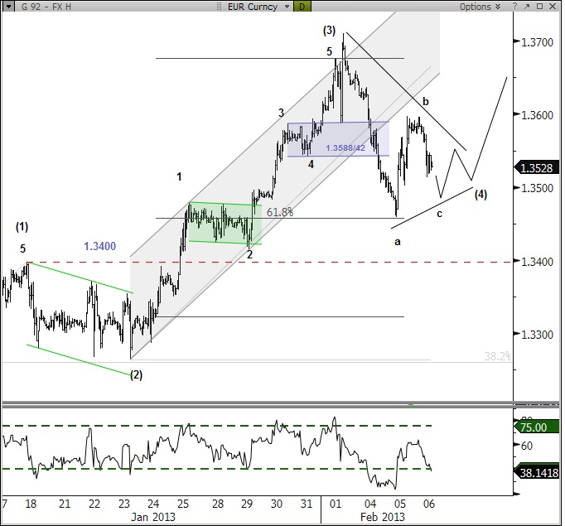Grab the divider between price and indicator panels
This screenshot has height=526, width=565.
[282, 404]
